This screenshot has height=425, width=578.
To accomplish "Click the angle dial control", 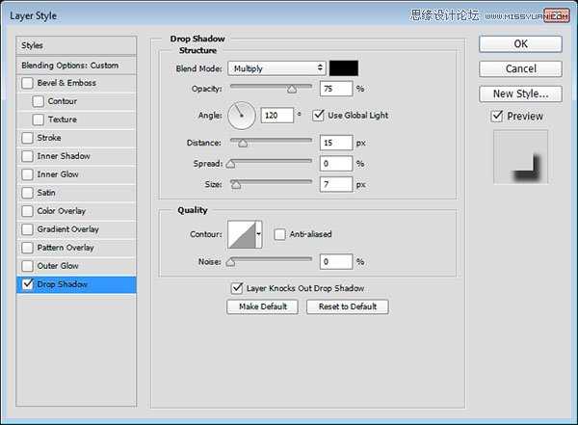I will (242, 116).
